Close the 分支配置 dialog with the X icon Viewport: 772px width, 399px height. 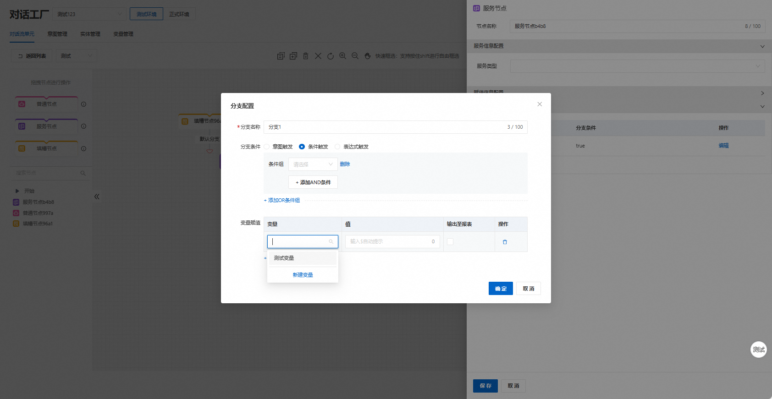pos(540,104)
